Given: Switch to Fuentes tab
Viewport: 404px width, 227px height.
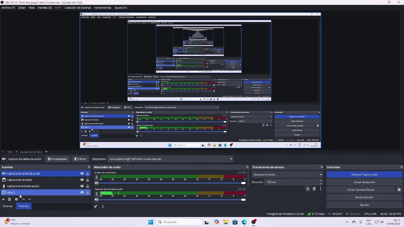Looking at the screenshot, I should [x=24, y=206].
